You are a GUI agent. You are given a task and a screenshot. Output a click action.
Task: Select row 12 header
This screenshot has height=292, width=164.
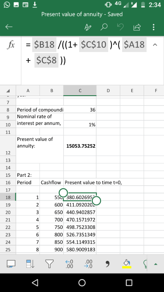8,146
